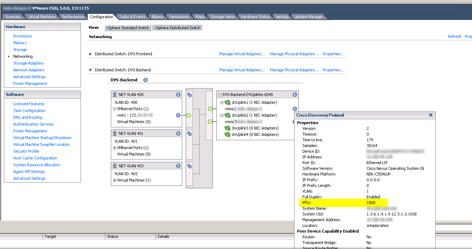Open the Tasks & Events tab
472x249 pixels.
pyautogui.click(x=132, y=17)
